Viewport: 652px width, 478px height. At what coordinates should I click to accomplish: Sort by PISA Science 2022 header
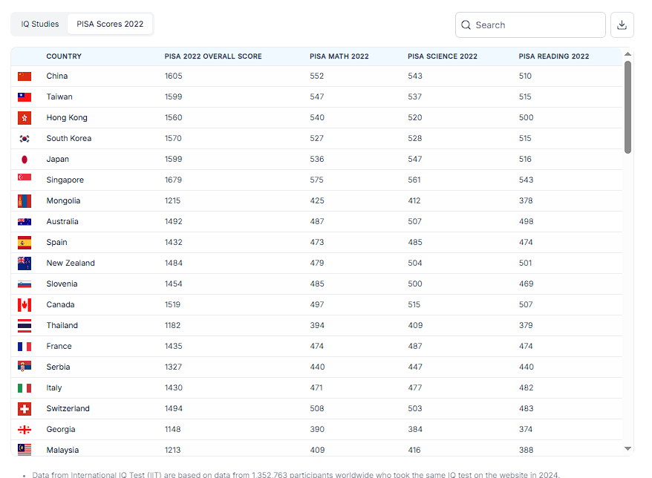(x=443, y=56)
